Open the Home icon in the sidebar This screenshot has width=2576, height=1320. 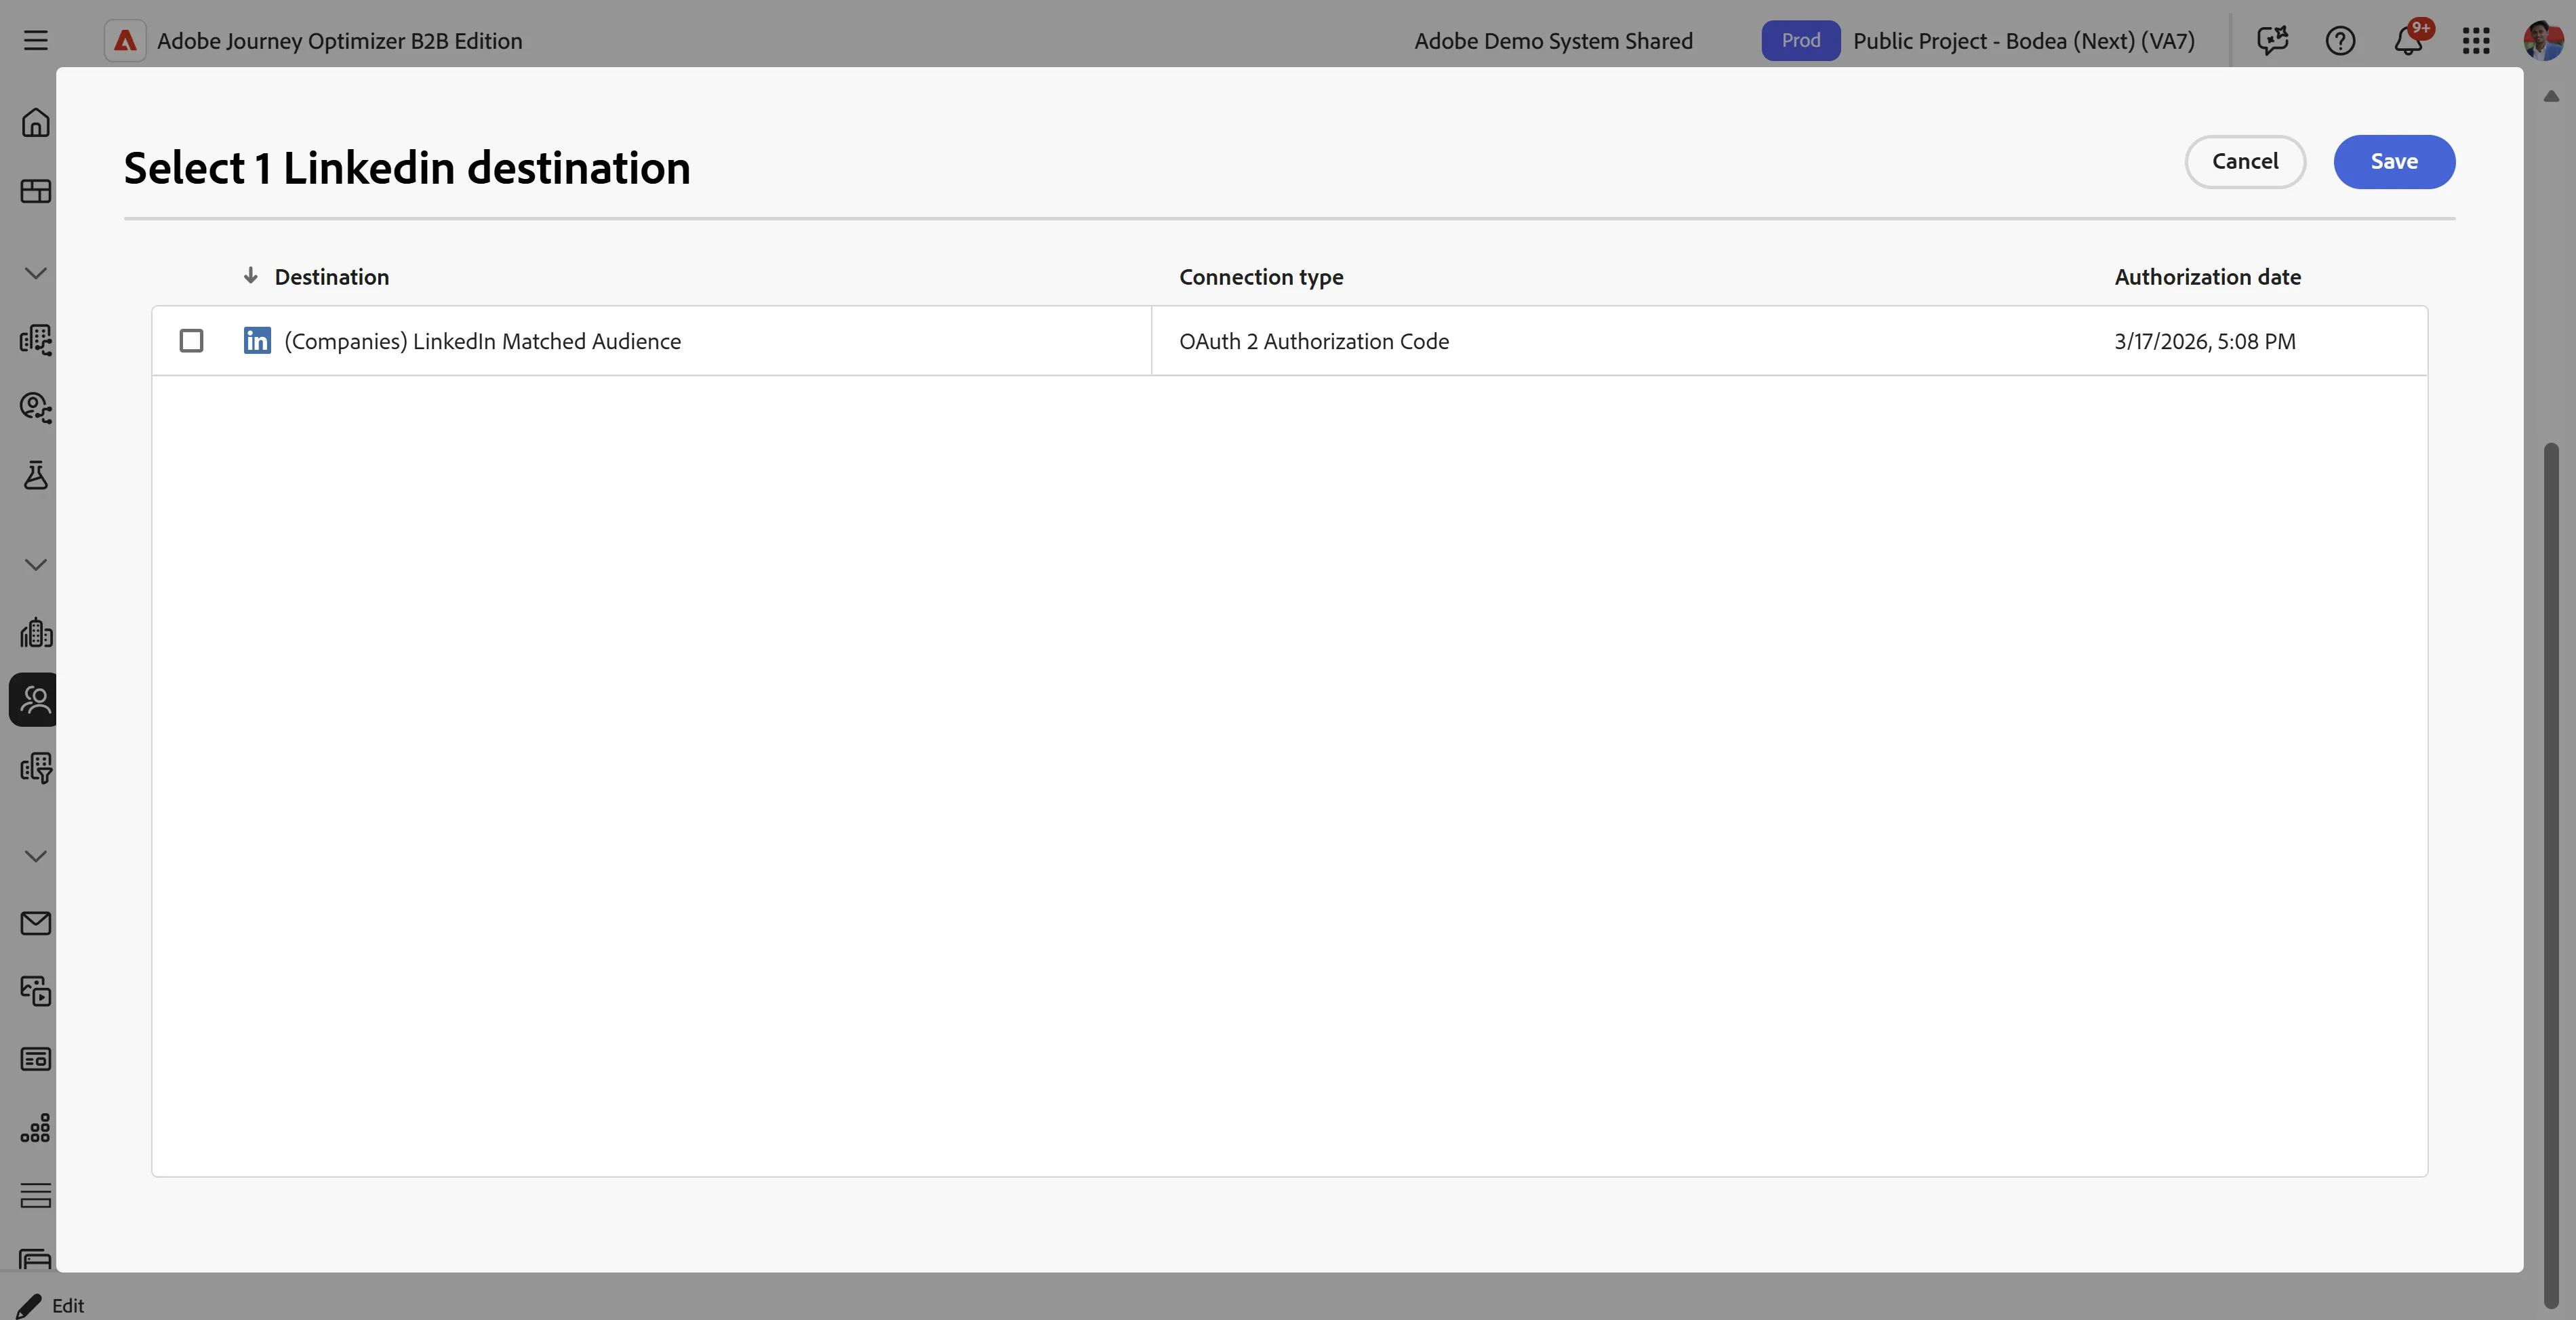(x=36, y=123)
